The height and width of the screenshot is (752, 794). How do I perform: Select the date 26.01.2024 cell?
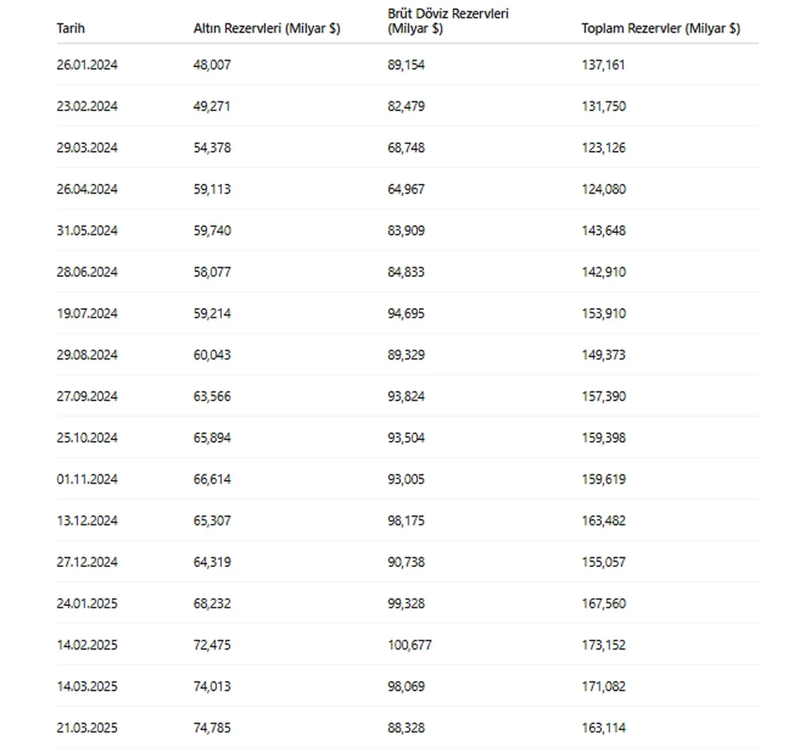click(x=87, y=65)
